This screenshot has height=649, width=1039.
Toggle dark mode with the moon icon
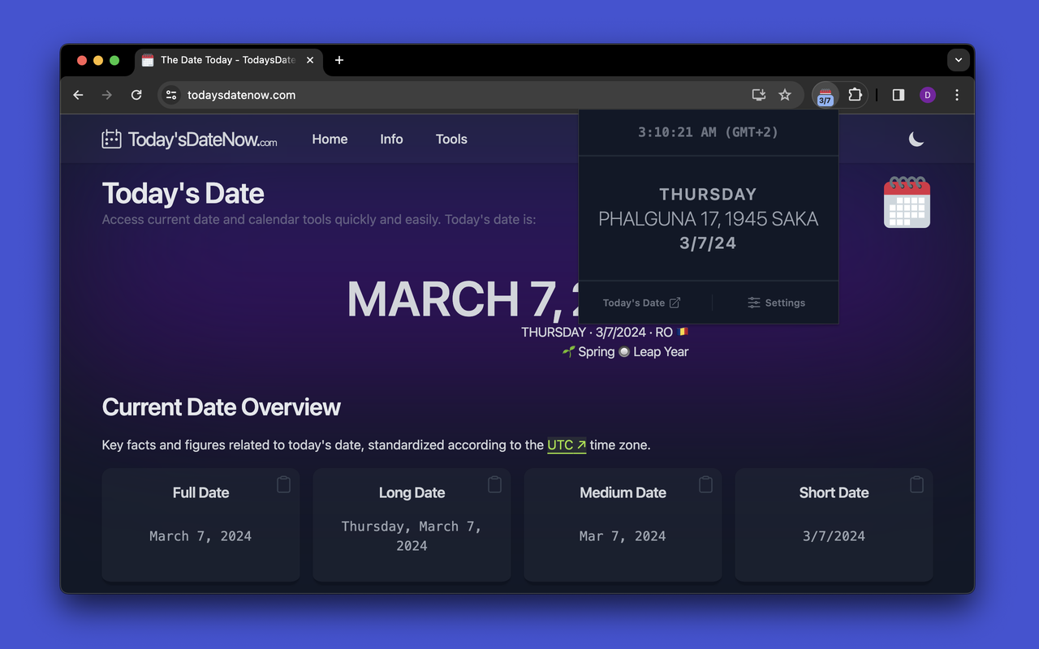point(916,140)
